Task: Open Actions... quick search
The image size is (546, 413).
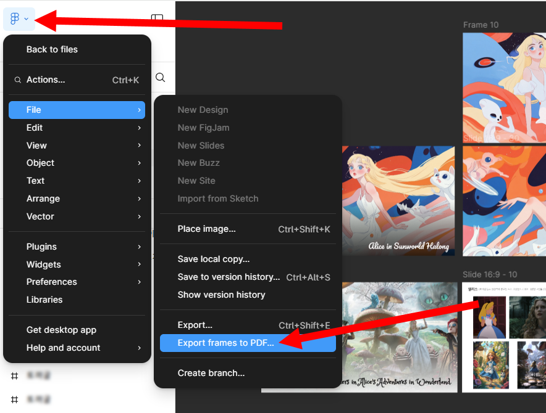Action: click(77, 80)
